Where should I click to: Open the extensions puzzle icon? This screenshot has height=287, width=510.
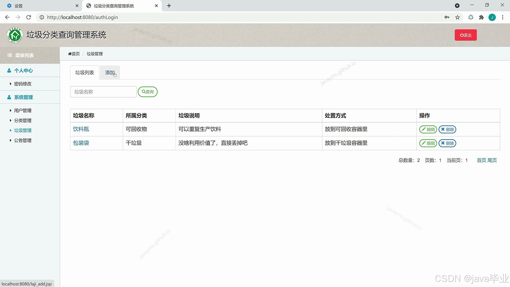click(481, 17)
